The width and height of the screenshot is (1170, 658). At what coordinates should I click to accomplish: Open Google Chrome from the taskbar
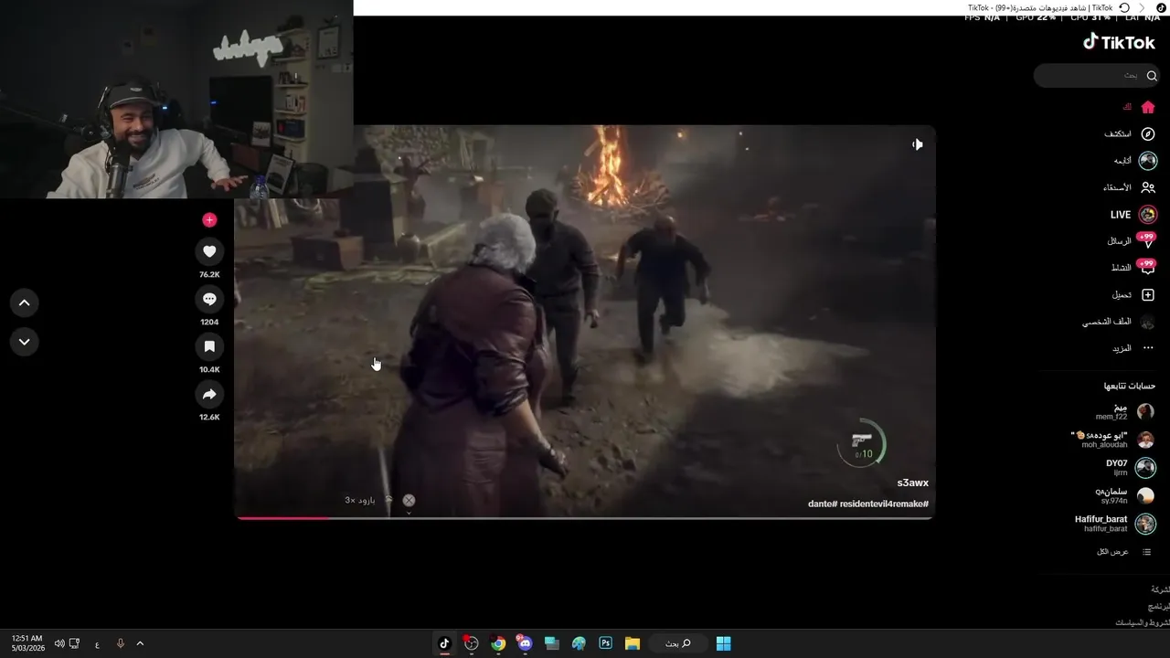pos(498,643)
